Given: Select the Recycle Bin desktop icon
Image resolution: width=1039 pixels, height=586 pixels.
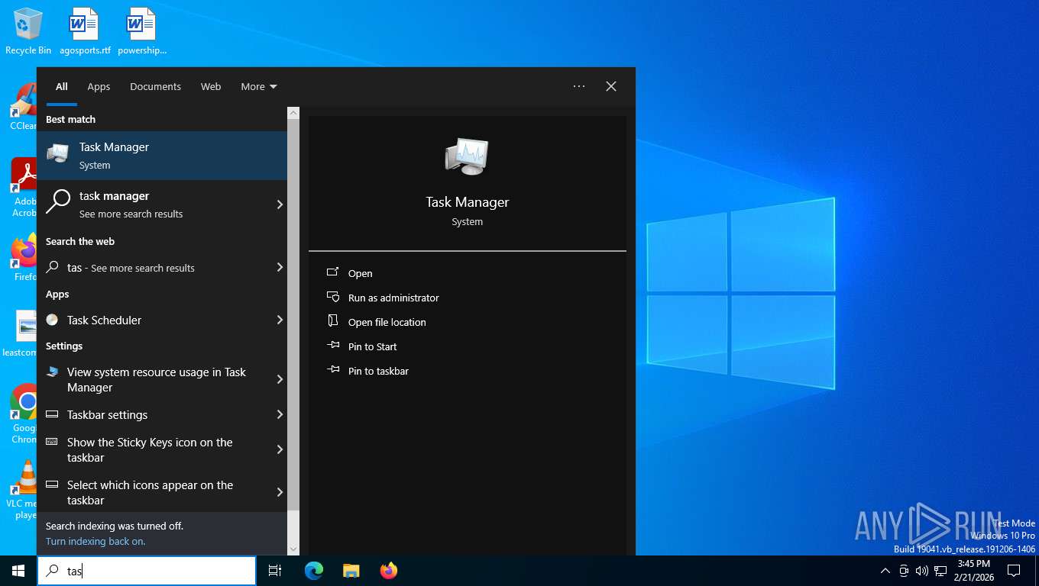Looking at the screenshot, I should [x=28, y=31].
